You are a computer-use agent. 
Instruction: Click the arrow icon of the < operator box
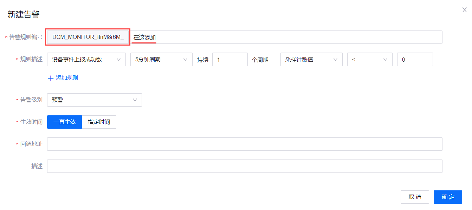tap(386, 60)
